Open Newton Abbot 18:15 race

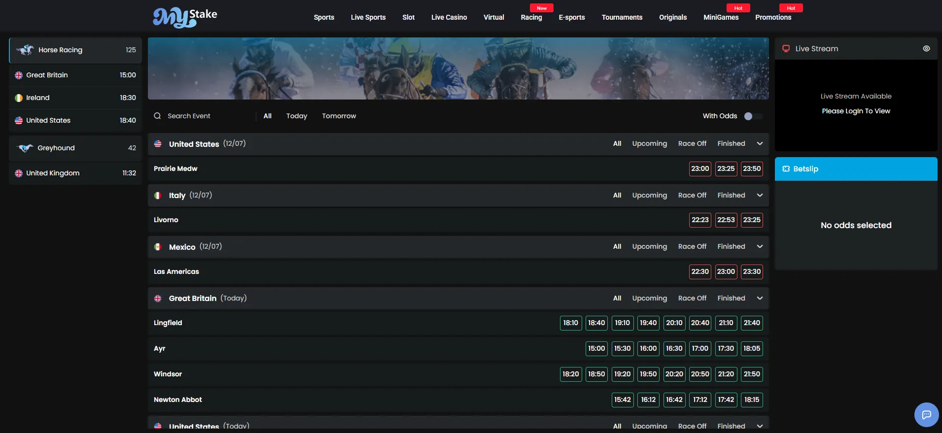click(752, 400)
